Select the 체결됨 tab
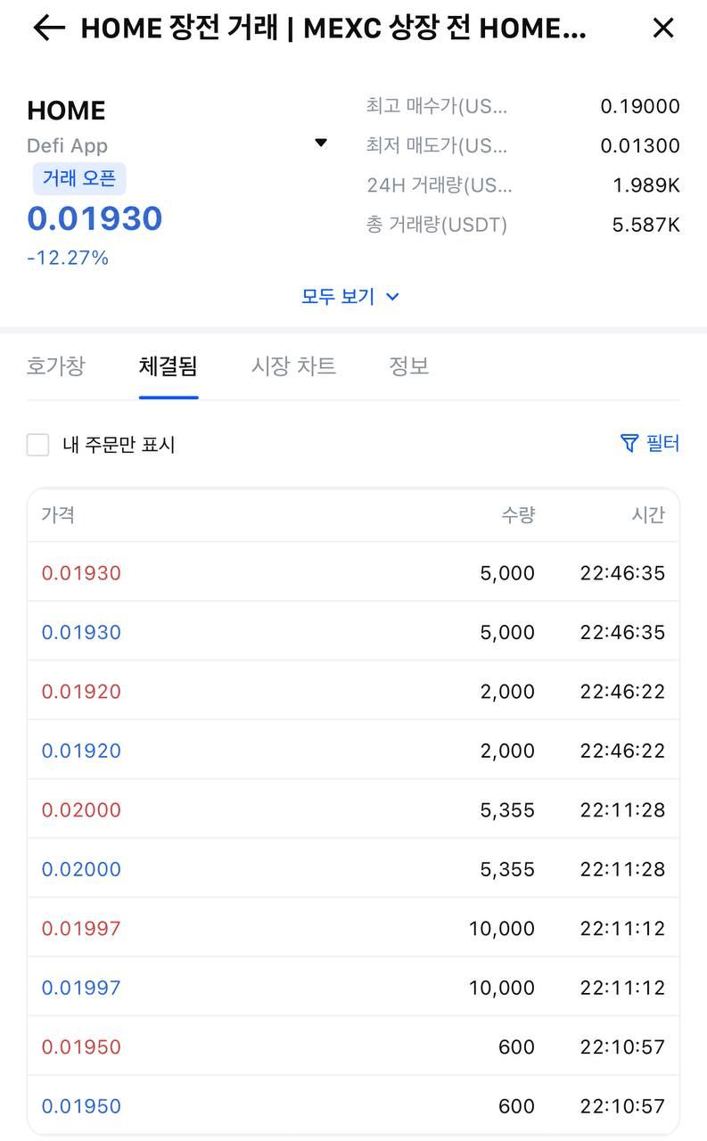707x1141 pixels. 169,365
